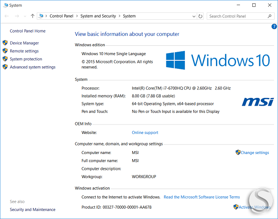Click the shield icon beside Remote settings
Image resolution: width=278 pixels, height=219 pixels.
click(x=5, y=51)
